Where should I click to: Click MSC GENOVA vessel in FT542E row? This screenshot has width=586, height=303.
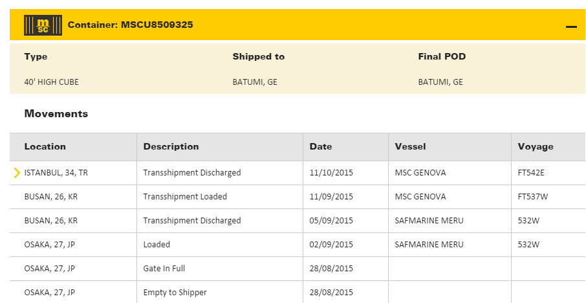pos(420,173)
